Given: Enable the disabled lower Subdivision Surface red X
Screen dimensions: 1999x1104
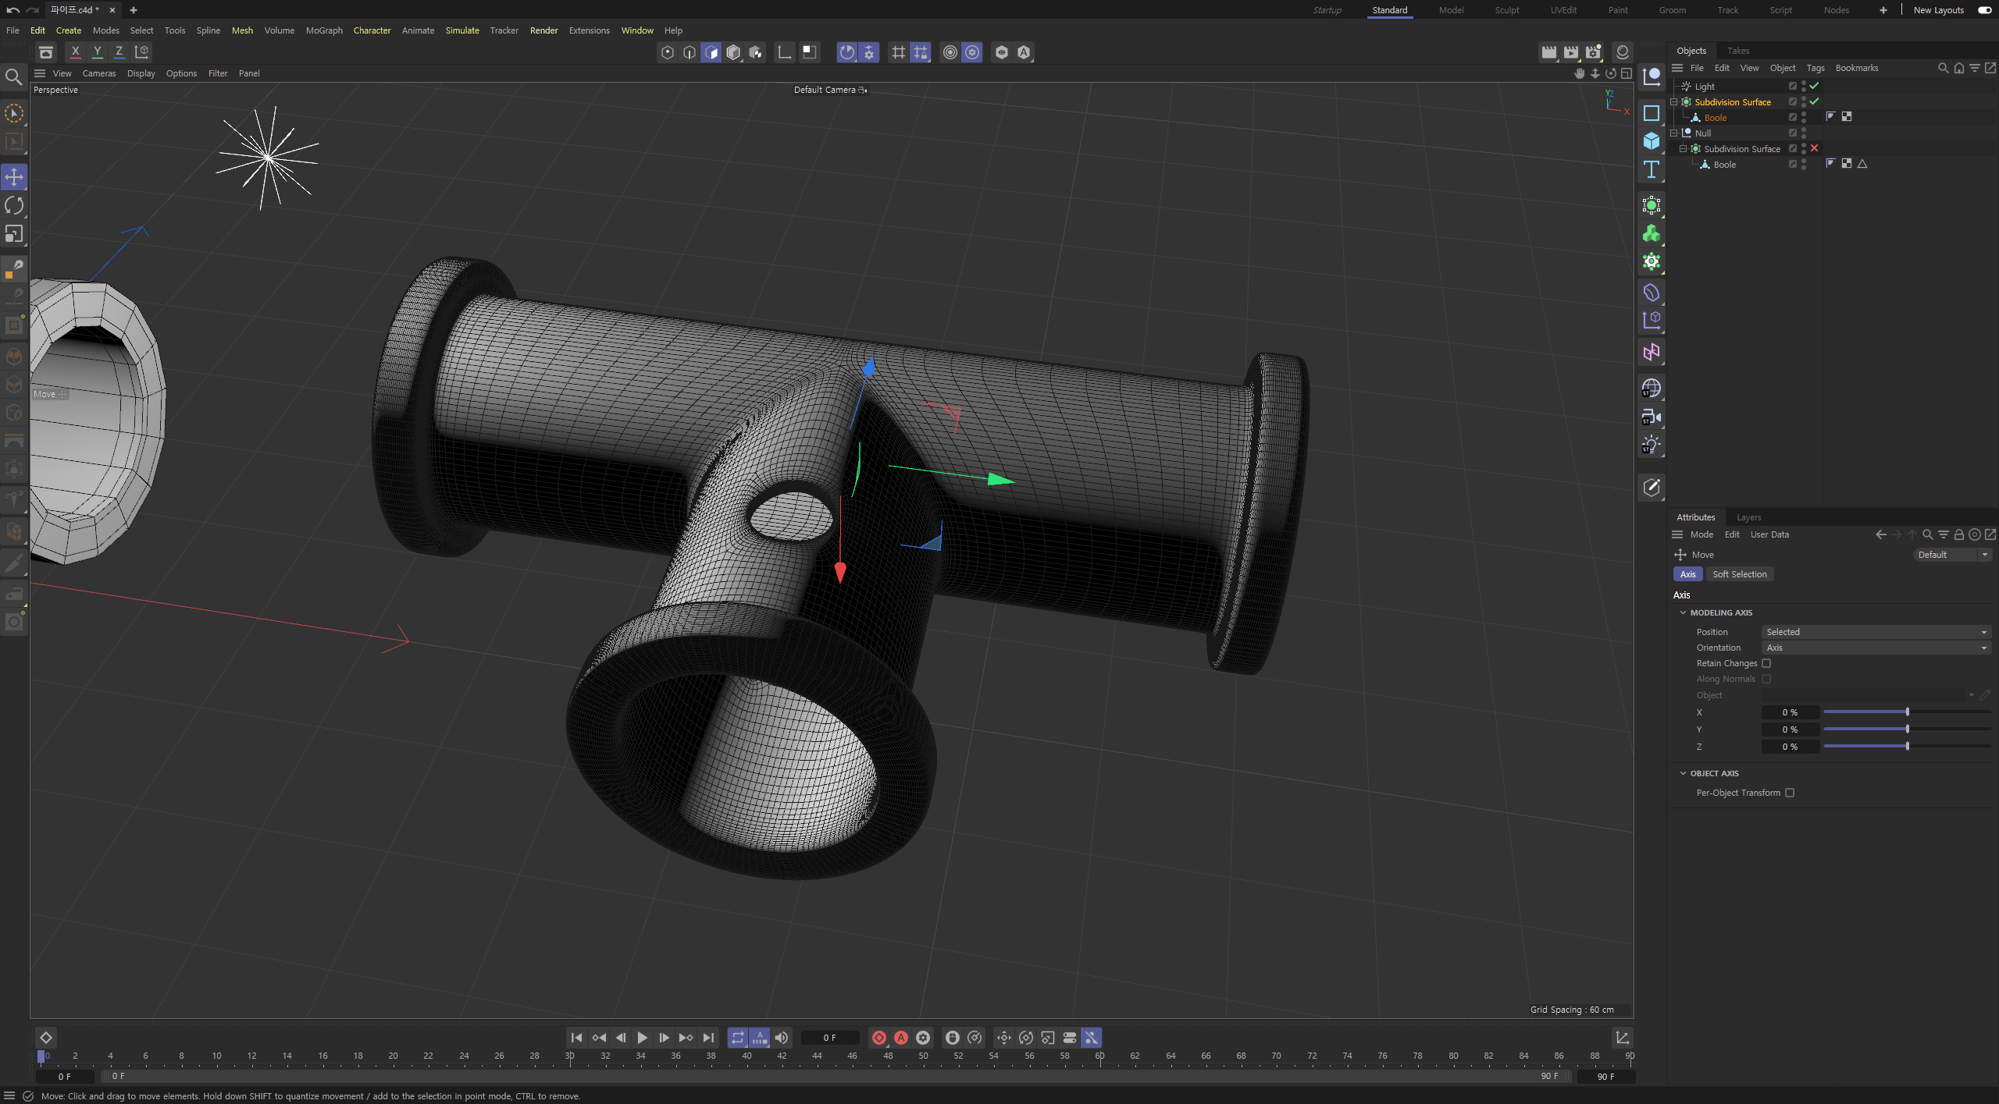Looking at the screenshot, I should pos(1815,148).
